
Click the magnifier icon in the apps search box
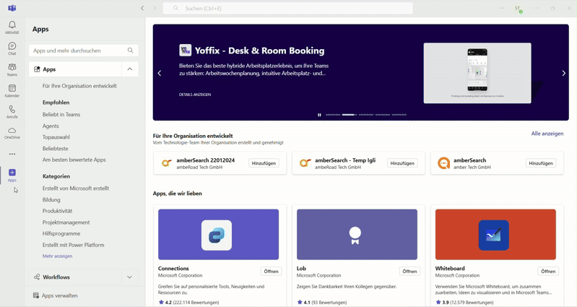click(131, 51)
